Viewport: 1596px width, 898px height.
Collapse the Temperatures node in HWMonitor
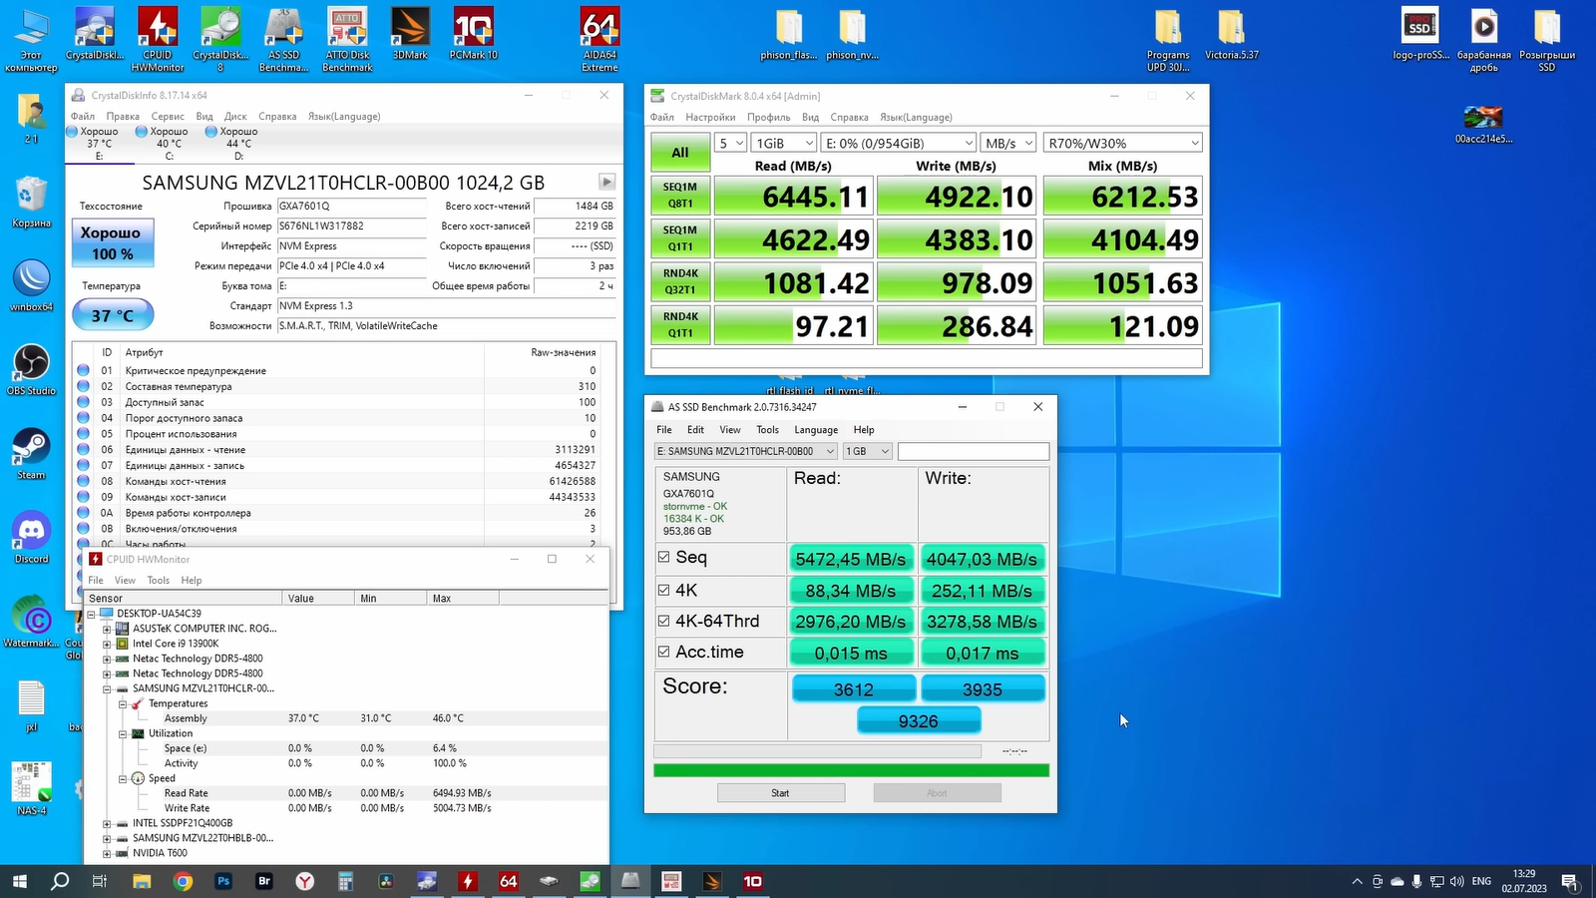[x=123, y=703]
